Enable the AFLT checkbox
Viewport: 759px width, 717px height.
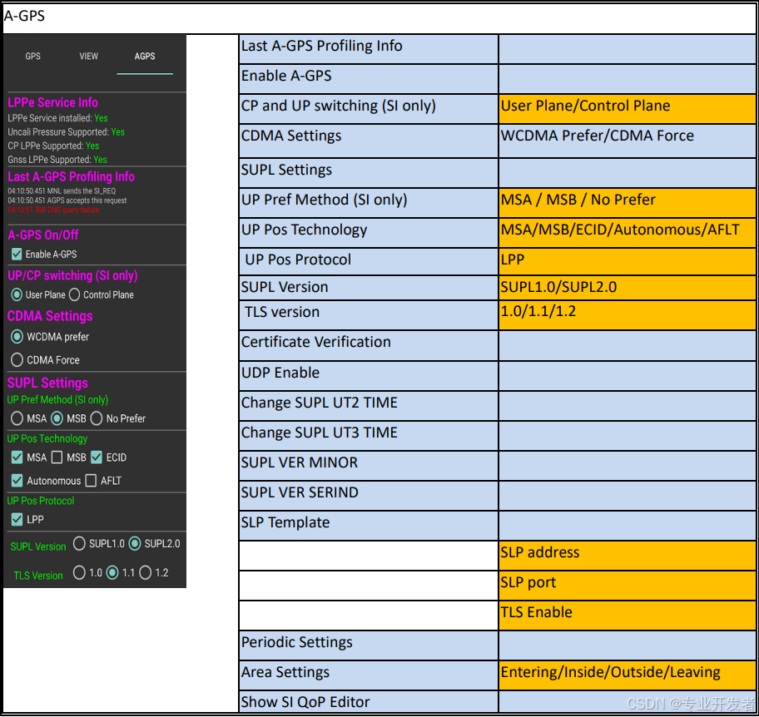point(91,481)
